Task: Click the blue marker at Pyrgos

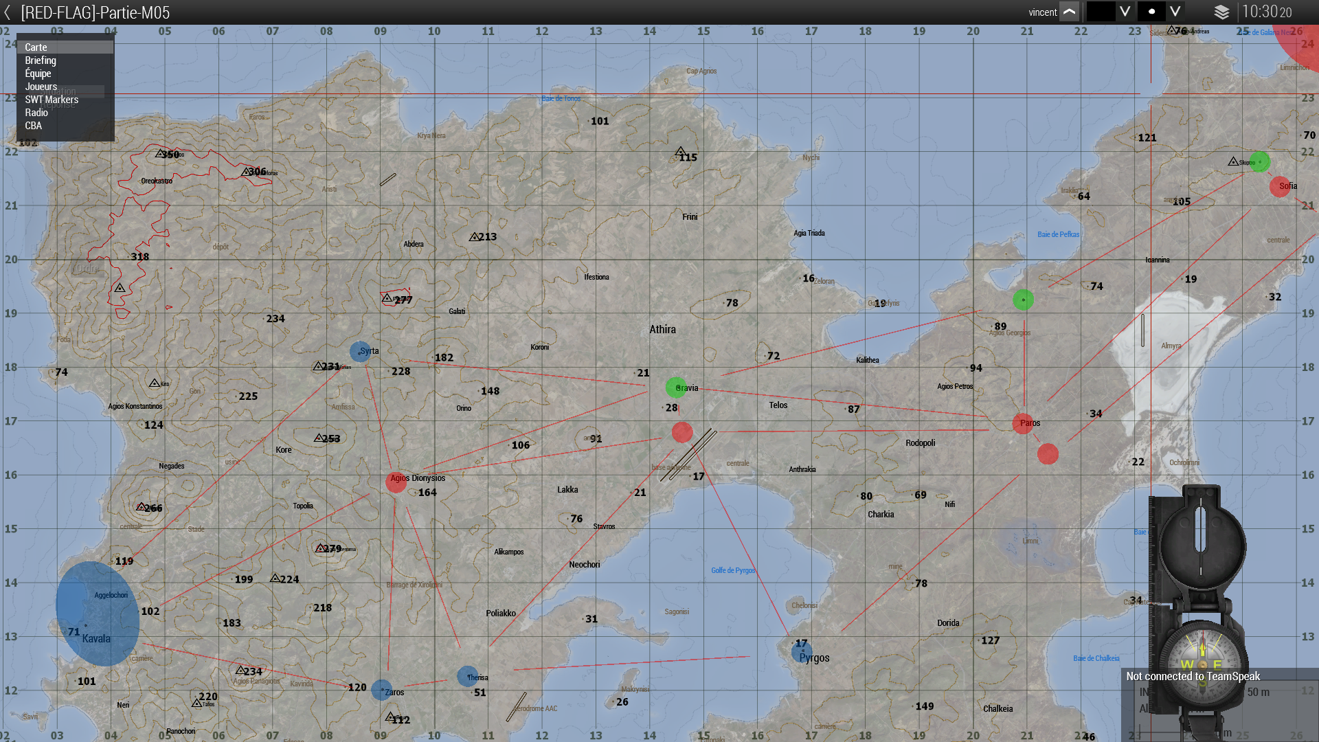Action: click(801, 651)
